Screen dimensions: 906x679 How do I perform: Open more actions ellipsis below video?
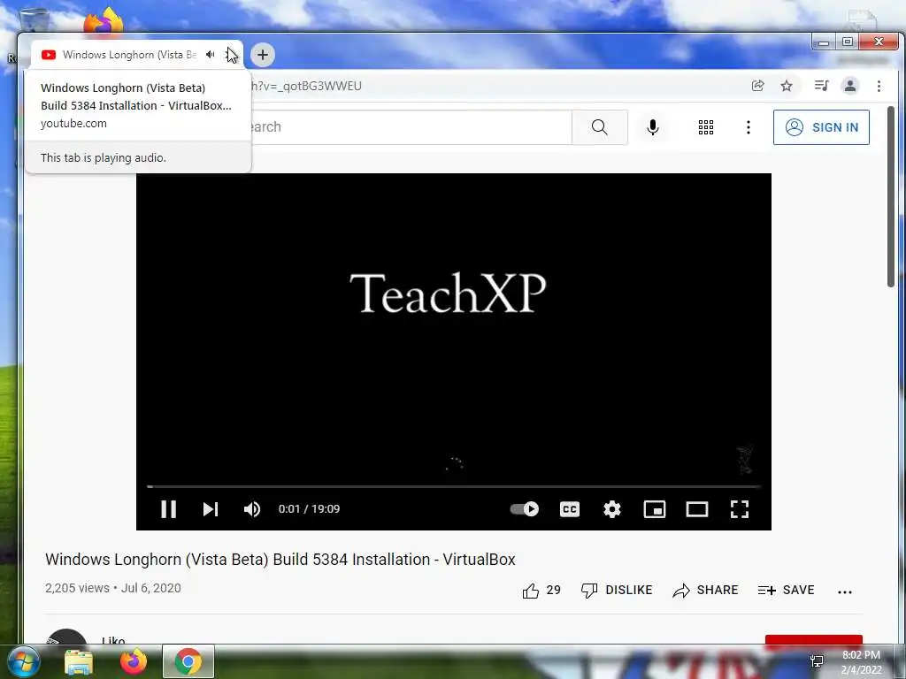click(845, 591)
